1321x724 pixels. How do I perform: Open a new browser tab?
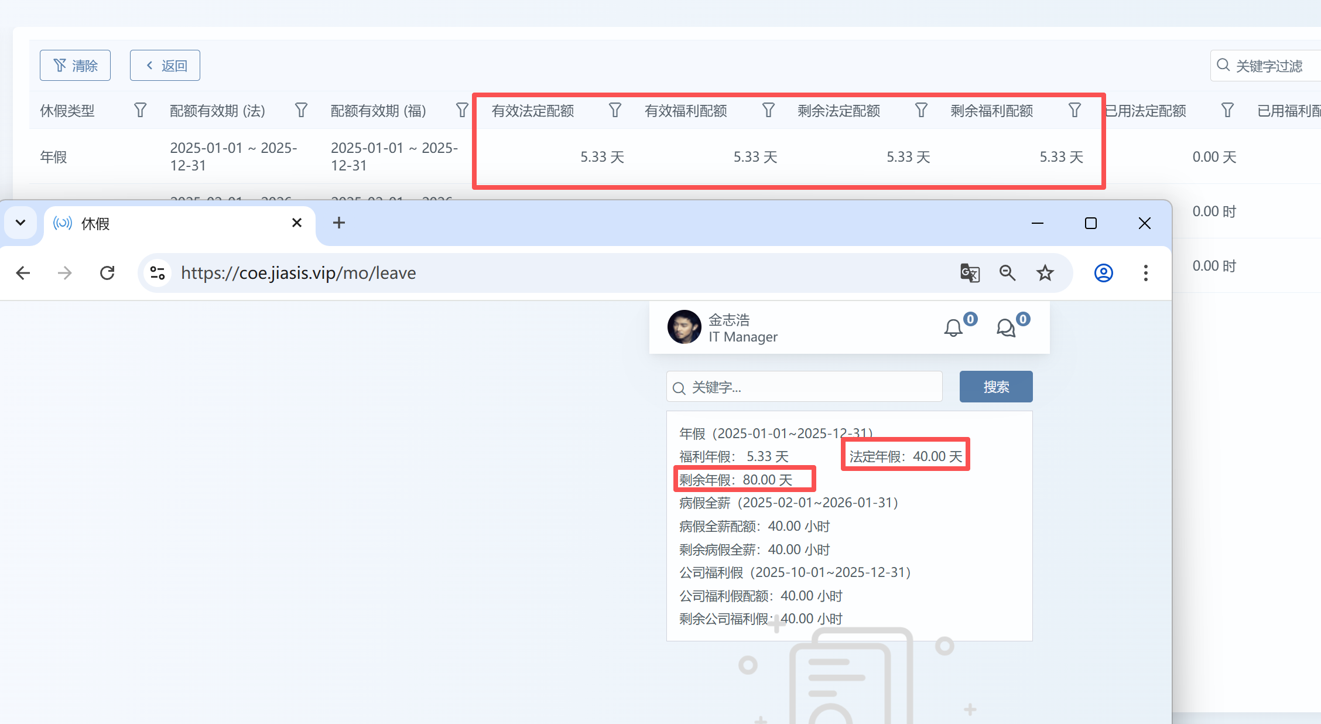click(338, 223)
